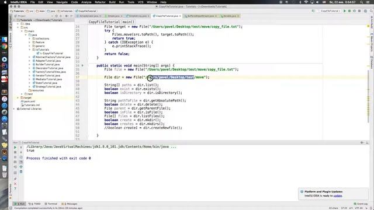Open Database side tool window
The image size is (374, 210).
click(x=372, y=62)
